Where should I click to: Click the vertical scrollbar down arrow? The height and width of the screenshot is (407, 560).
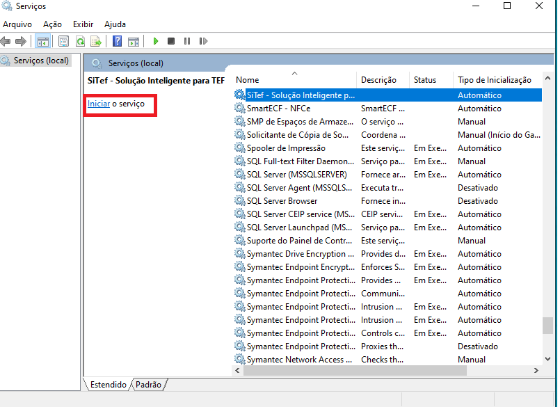(548, 359)
